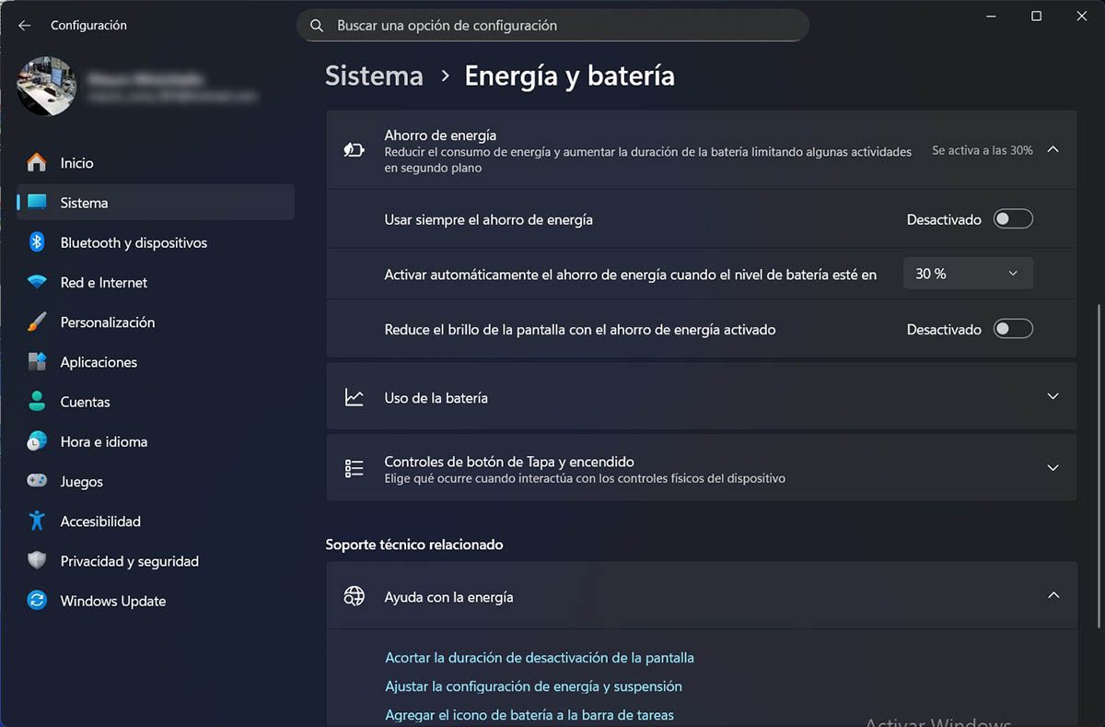Image resolution: width=1105 pixels, height=727 pixels.
Task: Click the 'Buscar una opción de configuración' search field
Action: point(552,26)
